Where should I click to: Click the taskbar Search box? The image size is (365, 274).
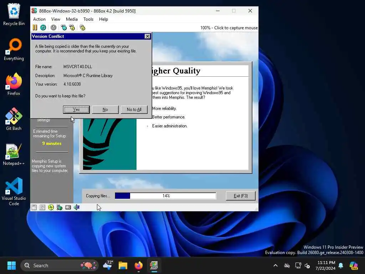(60, 265)
